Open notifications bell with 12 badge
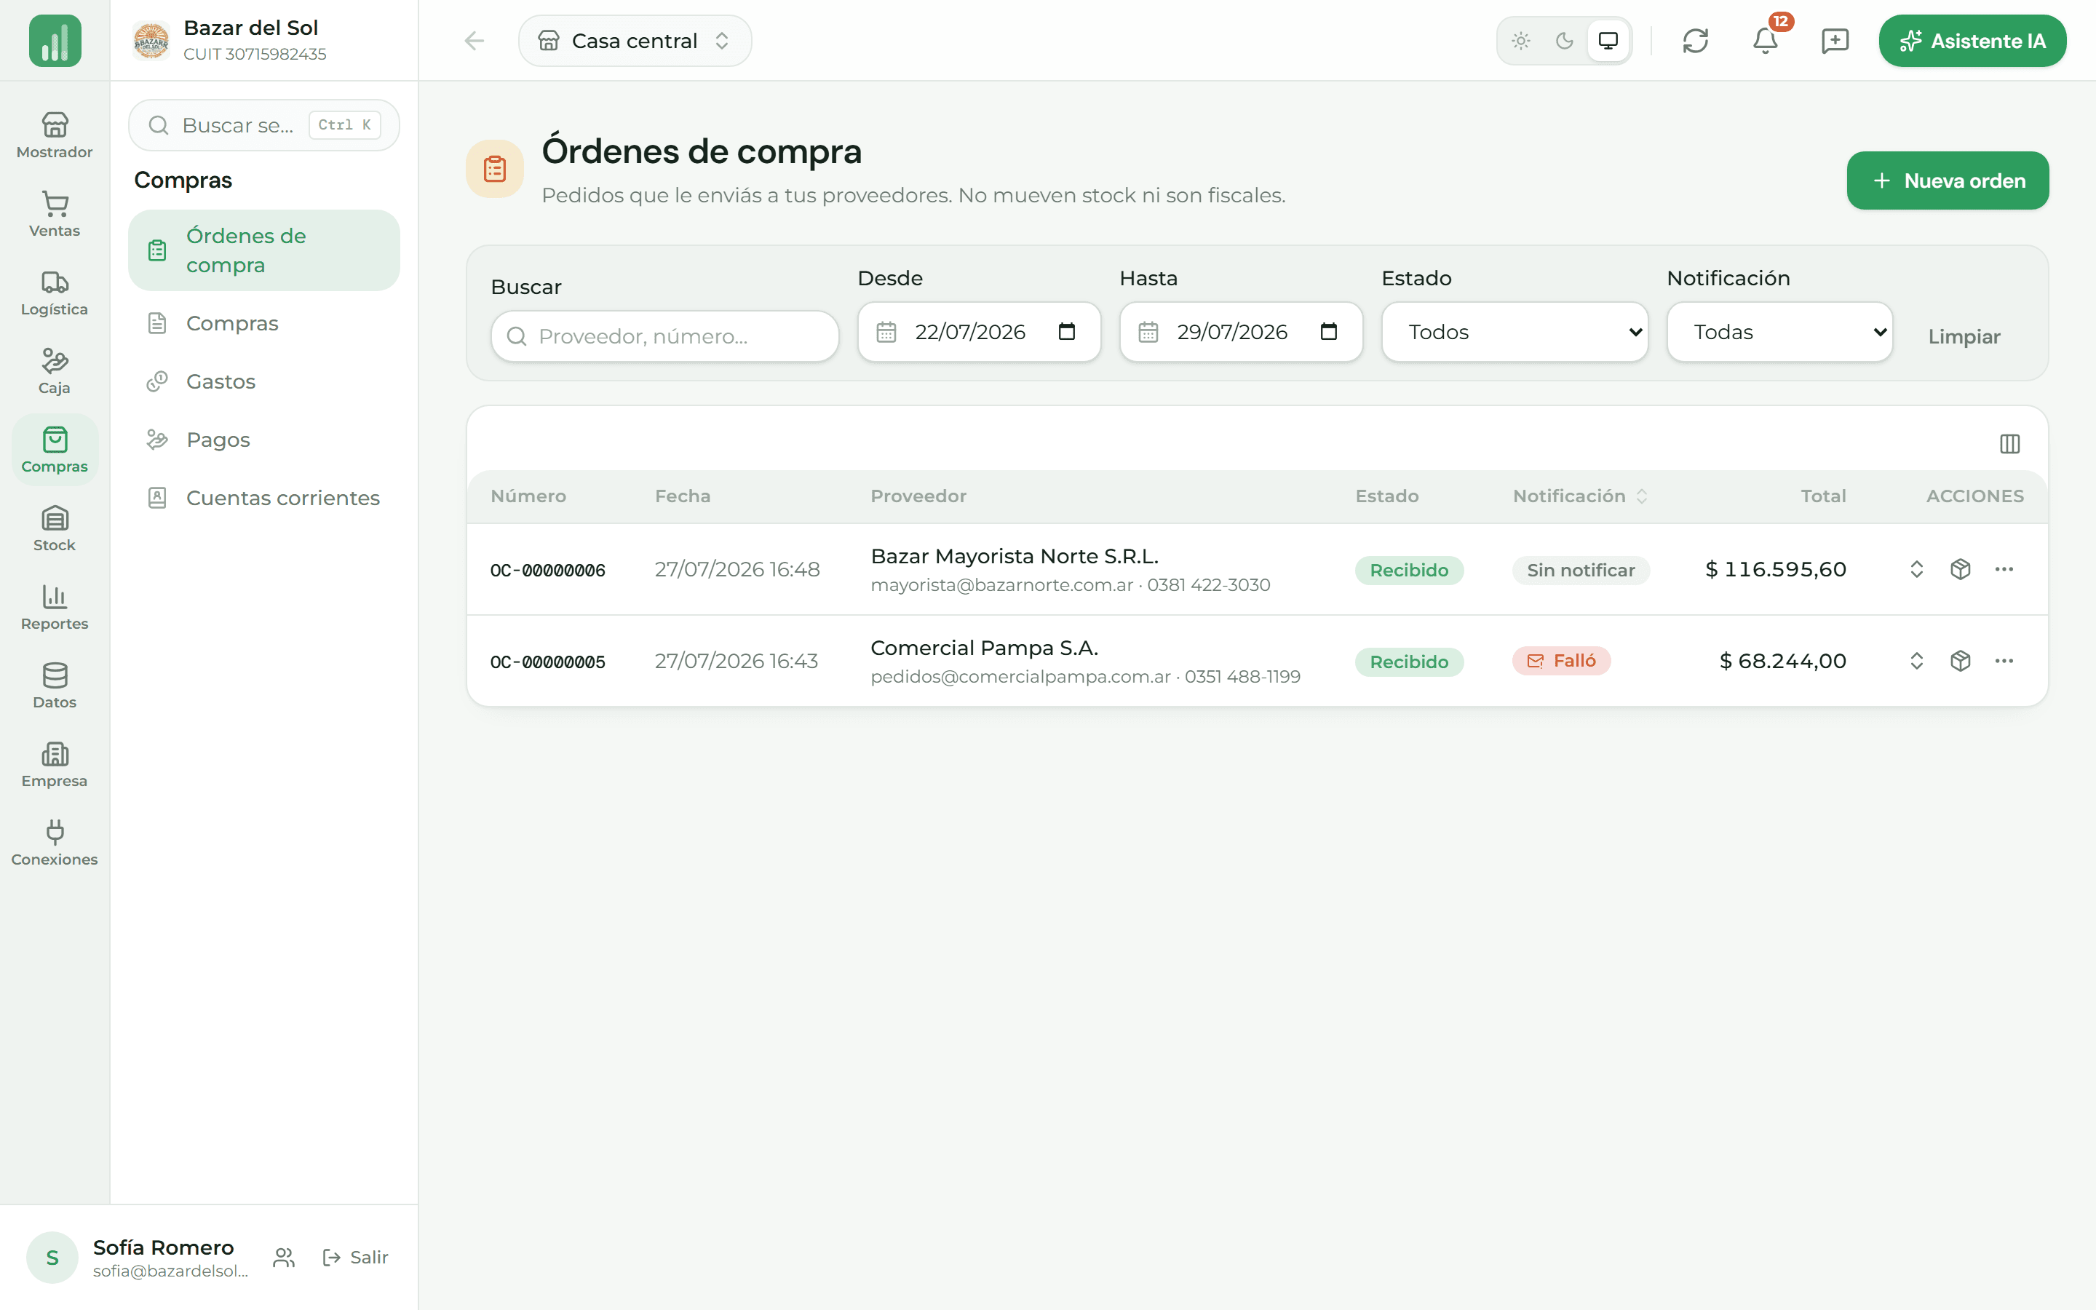This screenshot has height=1310, width=2096. pos(1765,41)
